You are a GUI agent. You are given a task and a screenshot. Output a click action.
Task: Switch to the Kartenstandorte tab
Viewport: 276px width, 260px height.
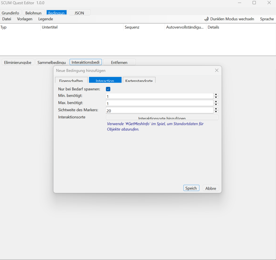[x=139, y=80]
